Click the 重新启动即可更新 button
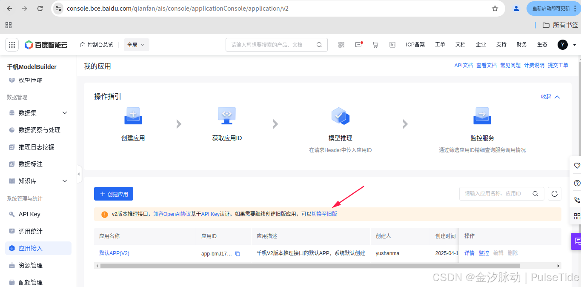581x287 pixels. 550,9
